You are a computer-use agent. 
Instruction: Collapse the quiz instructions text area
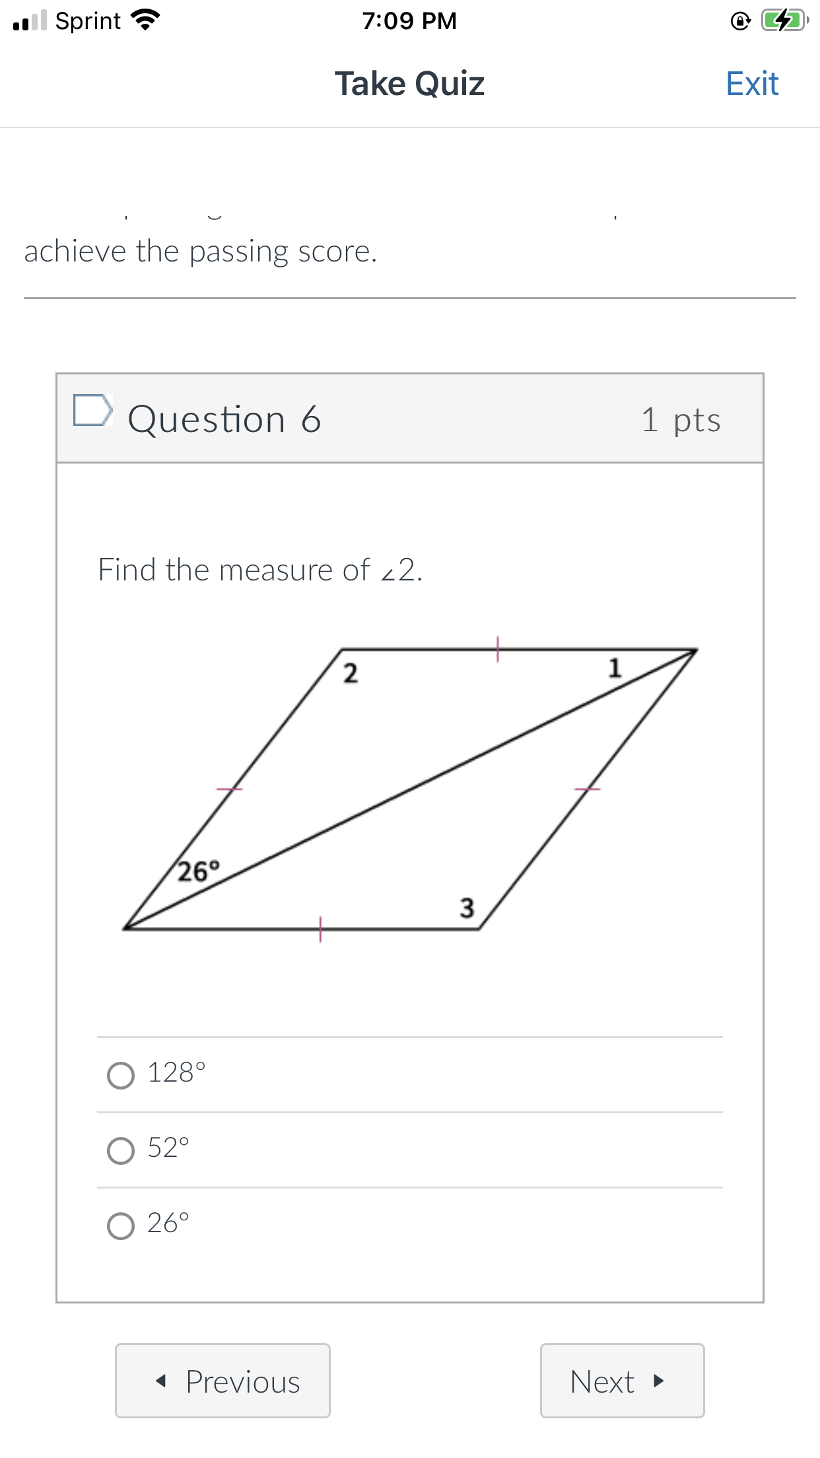[200, 251]
